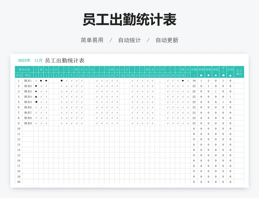Click the name cell 姓名9
Screen dimensions: 259x198
(x=28, y=123)
